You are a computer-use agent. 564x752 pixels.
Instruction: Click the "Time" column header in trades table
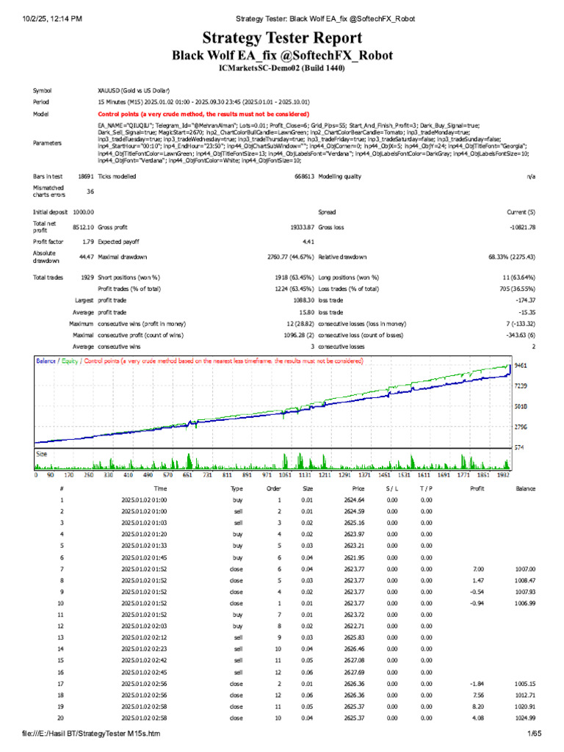pyautogui.click(x=160, y=488)
